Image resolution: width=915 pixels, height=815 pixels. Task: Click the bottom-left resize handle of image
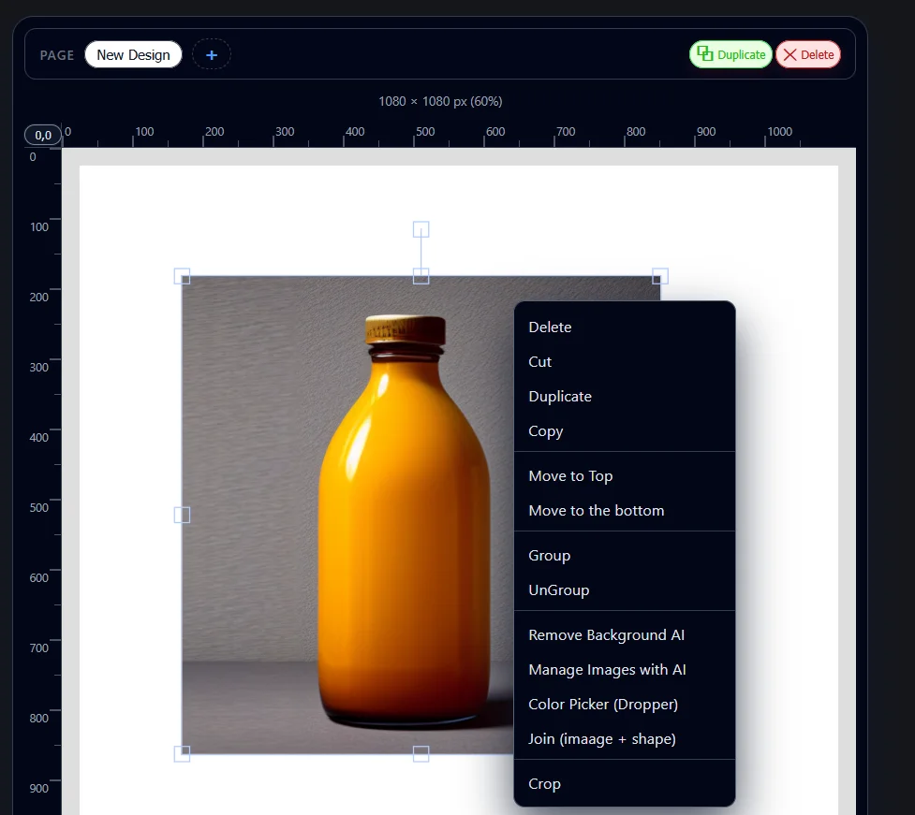pyautogui.click(x=182, y=754)
